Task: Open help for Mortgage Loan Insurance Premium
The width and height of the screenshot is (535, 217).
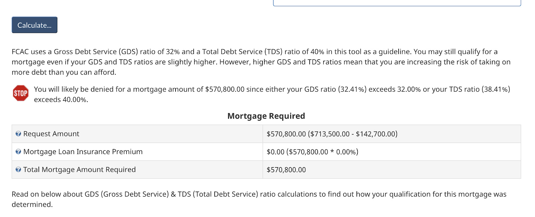Action: pyautogui.click(x=18, y=151)
